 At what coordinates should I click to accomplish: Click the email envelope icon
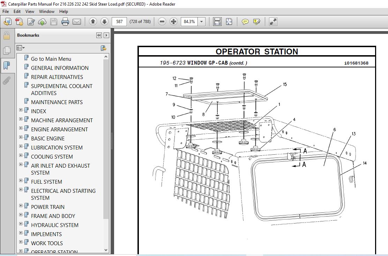click(x=77, y=22)
